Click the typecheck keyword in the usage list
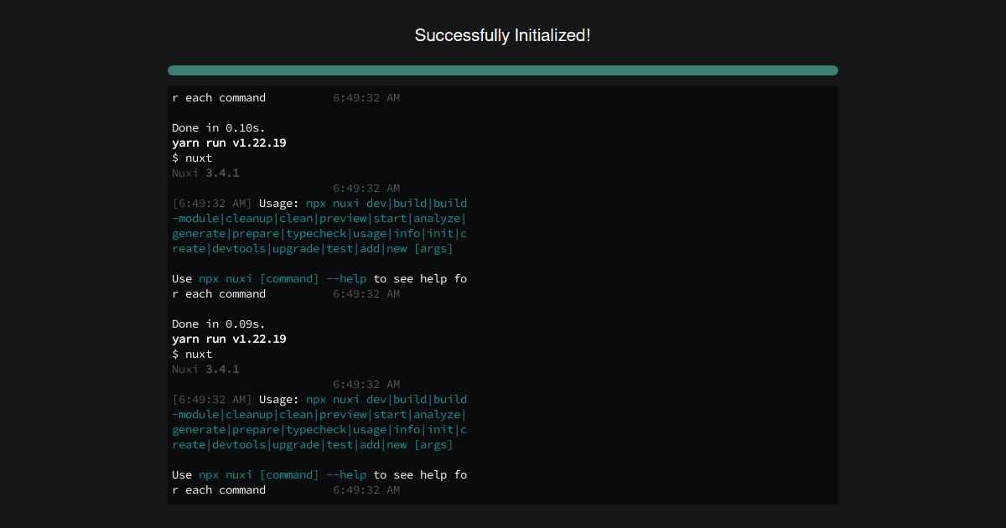 click(x=316, y=233)
